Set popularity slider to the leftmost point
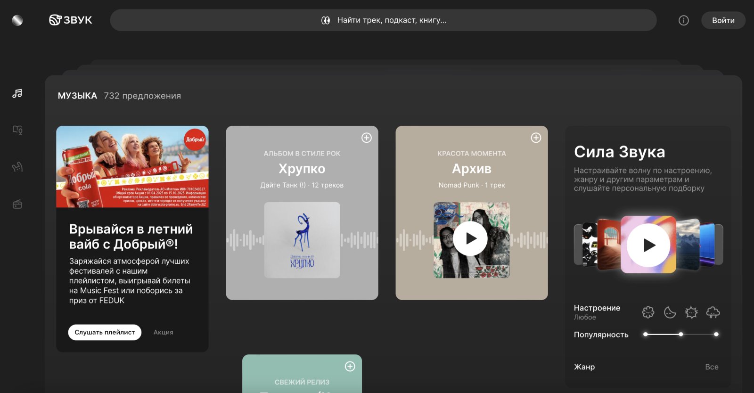 click(x=646, y=334)
